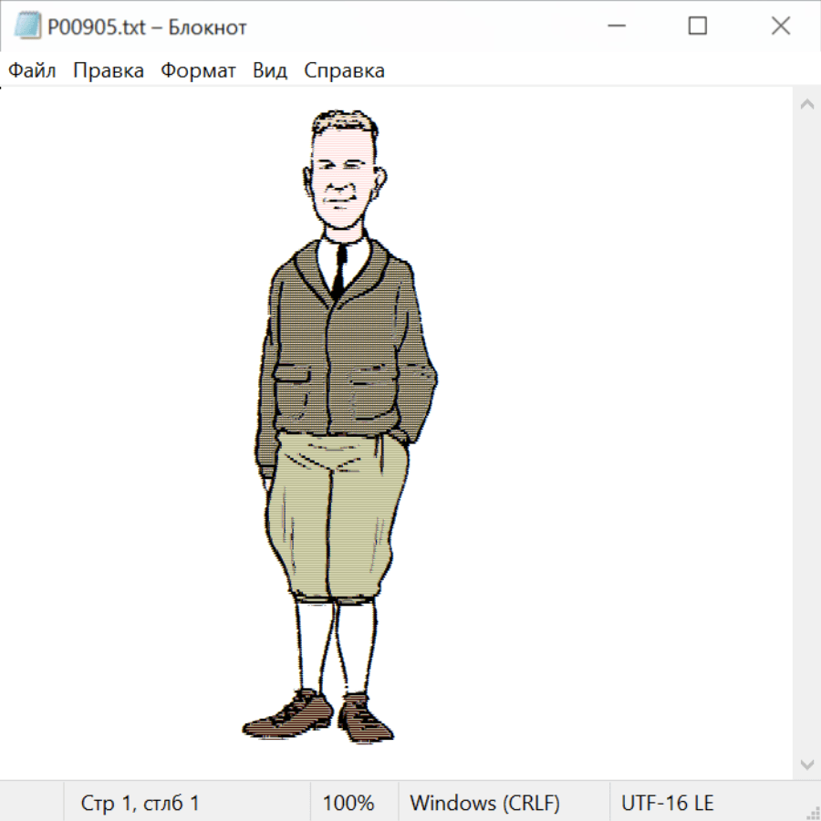Viewport: 821px width, 821px height.
Task: Open the Файл menu
Action: coord(32,70)
